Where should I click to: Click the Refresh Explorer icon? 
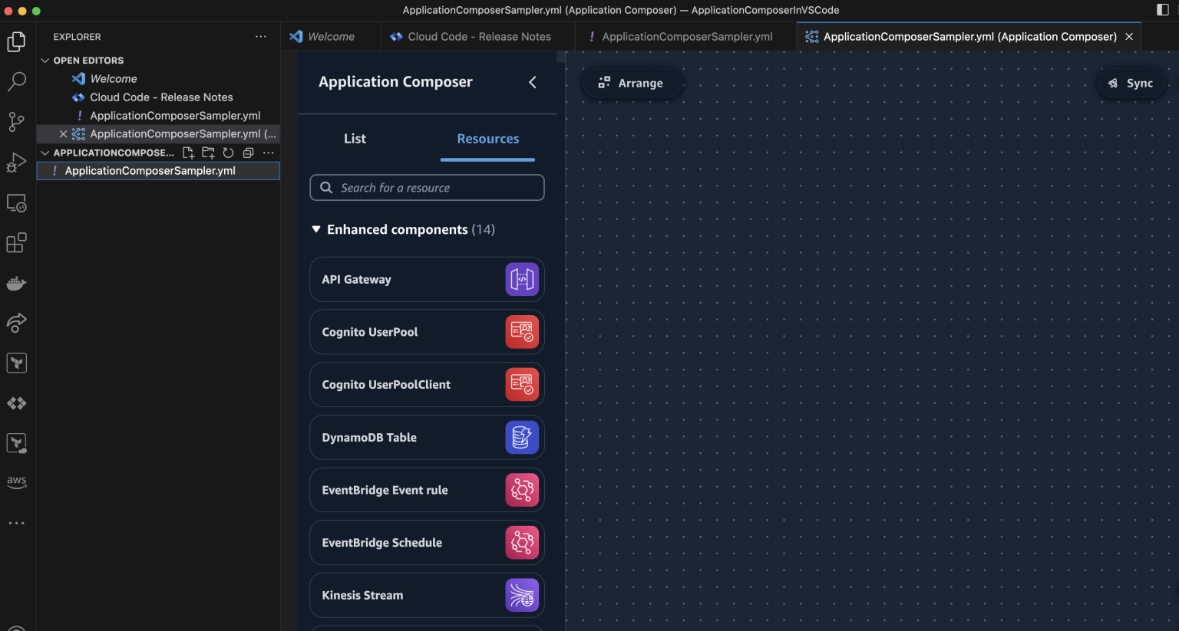coord(228,153)
